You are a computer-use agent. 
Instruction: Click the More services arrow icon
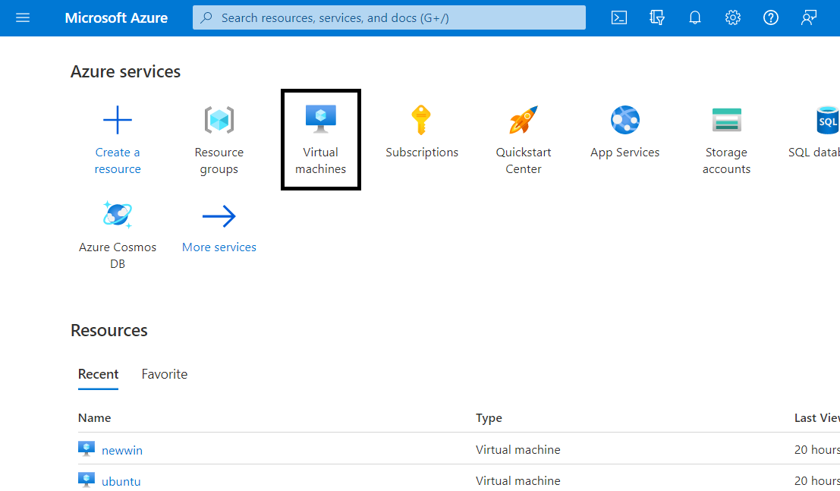click(x=219, y=216)
